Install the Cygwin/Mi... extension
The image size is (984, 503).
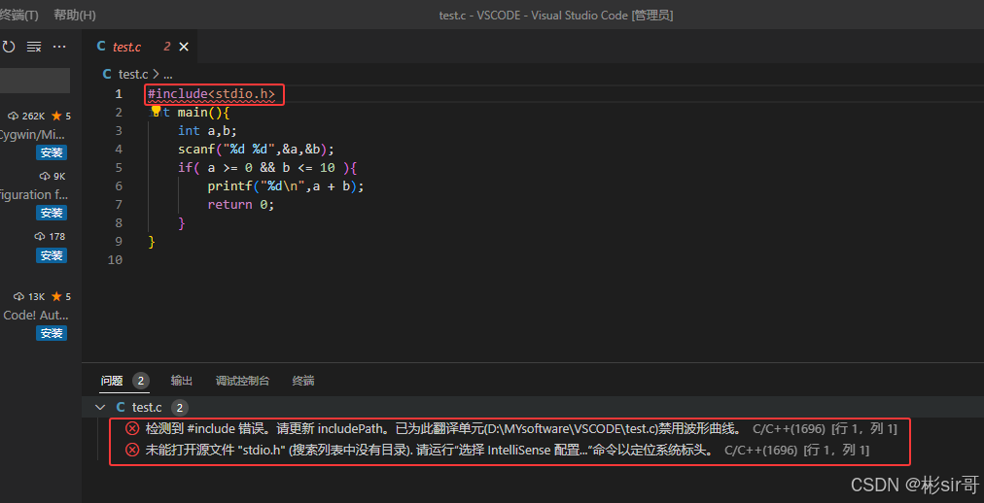tap(52, 152)
